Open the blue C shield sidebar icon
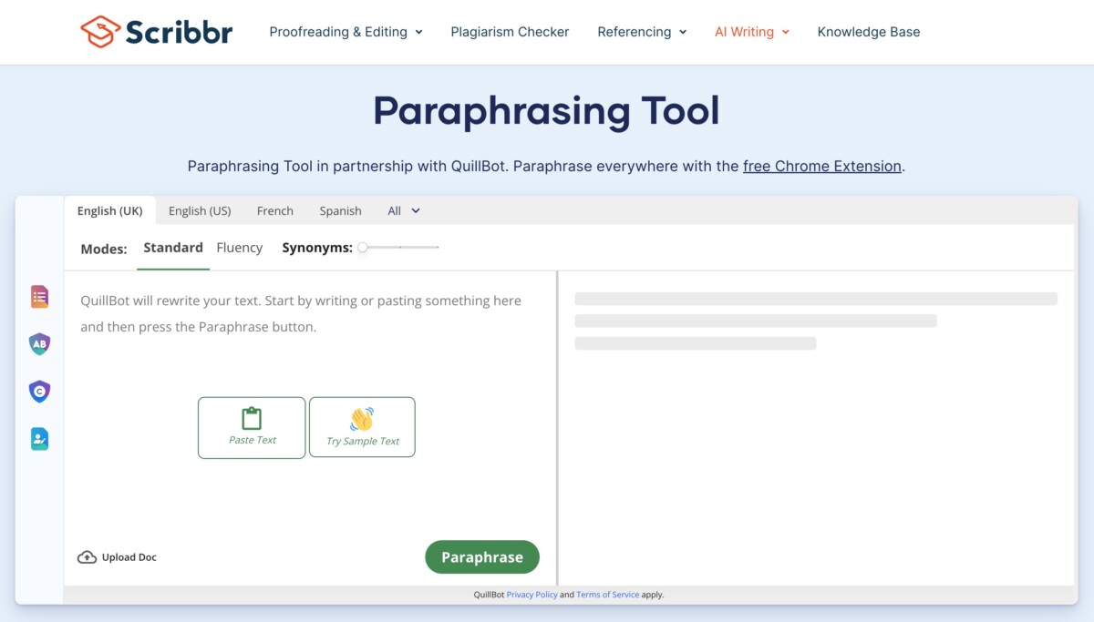1094x622 pixels. pyautogui.click(x=39, y=392)
